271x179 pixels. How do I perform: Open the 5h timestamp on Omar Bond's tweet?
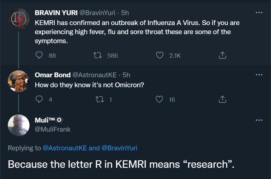pyautogui.click(x=126, y=75)
